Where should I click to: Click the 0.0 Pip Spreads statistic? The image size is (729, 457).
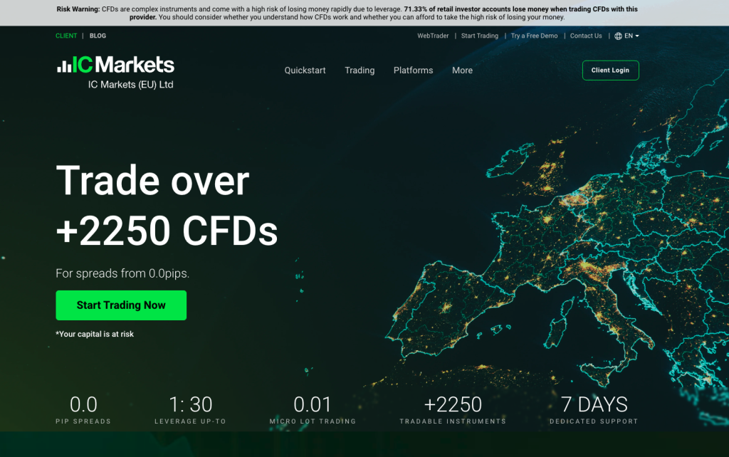click(x=83, y=409)
